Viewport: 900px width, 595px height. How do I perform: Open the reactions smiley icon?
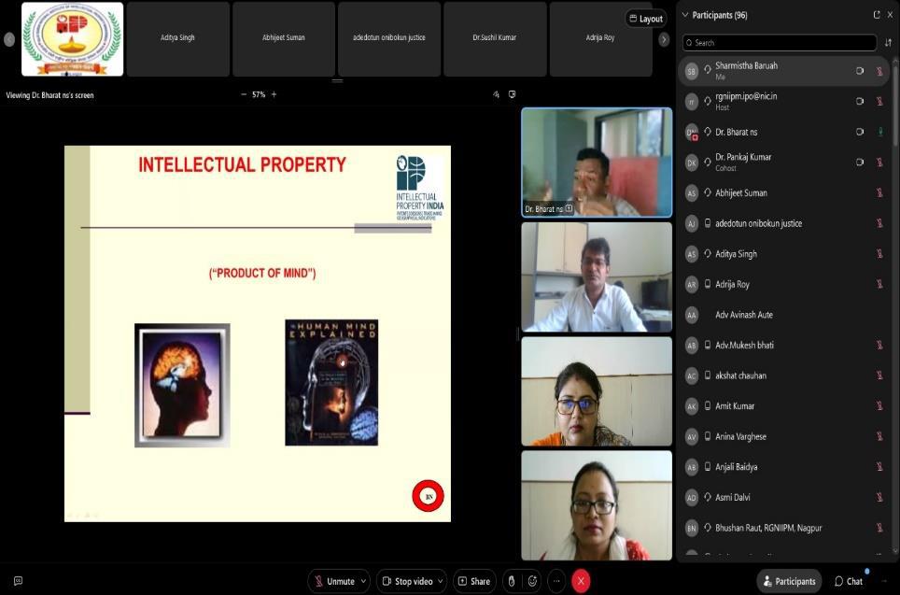(531, 581)
